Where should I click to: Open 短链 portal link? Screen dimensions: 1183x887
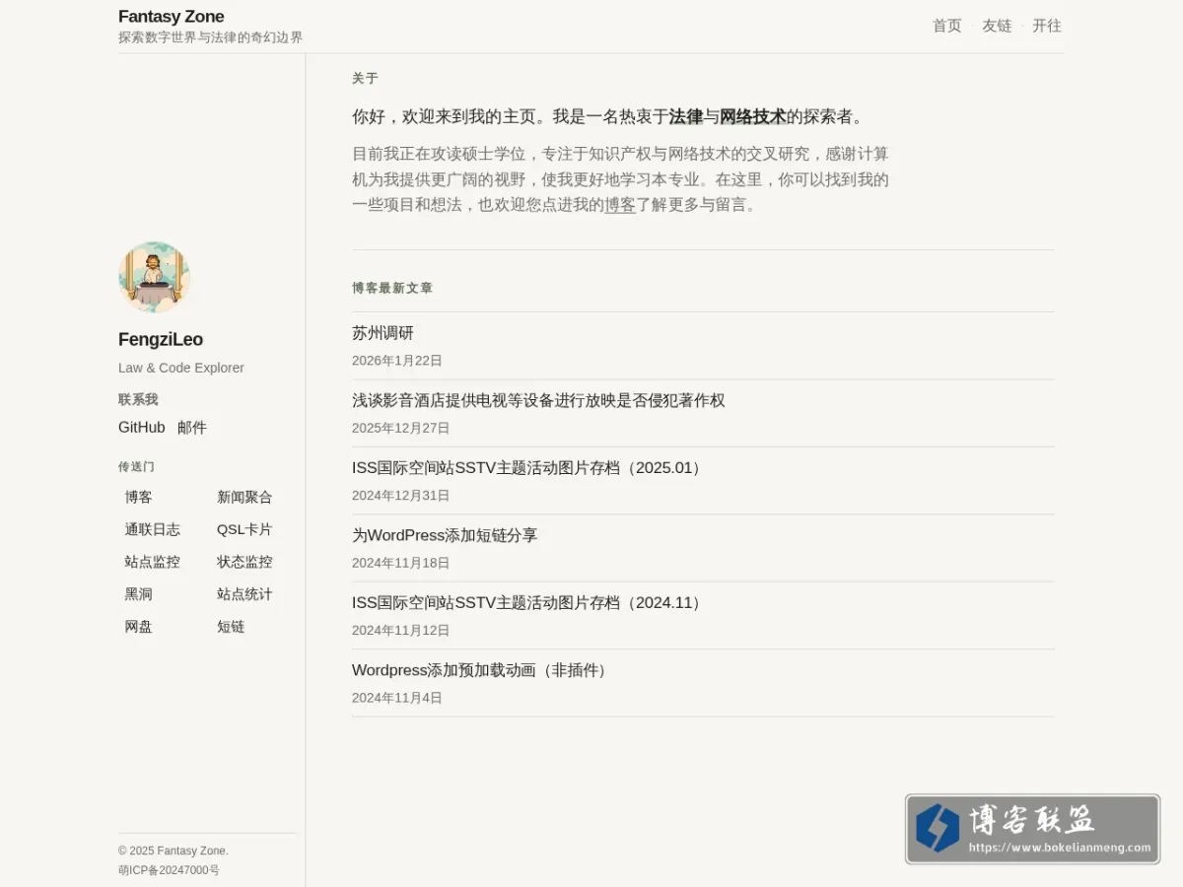pyautogui.click(x=231, y=627)
